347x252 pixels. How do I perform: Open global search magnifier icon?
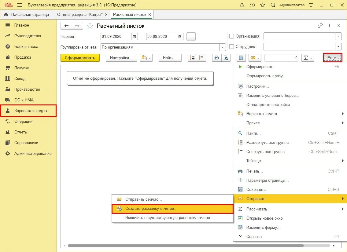point(273,5)
